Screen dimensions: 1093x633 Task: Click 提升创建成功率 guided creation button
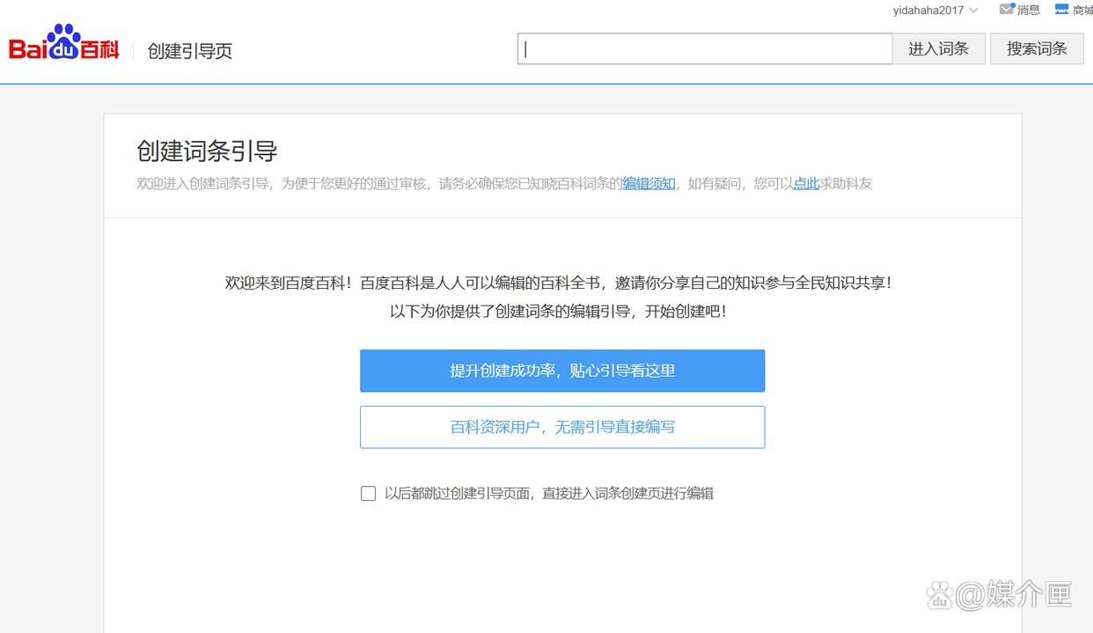pyautogui.click(x=562, y=371)
